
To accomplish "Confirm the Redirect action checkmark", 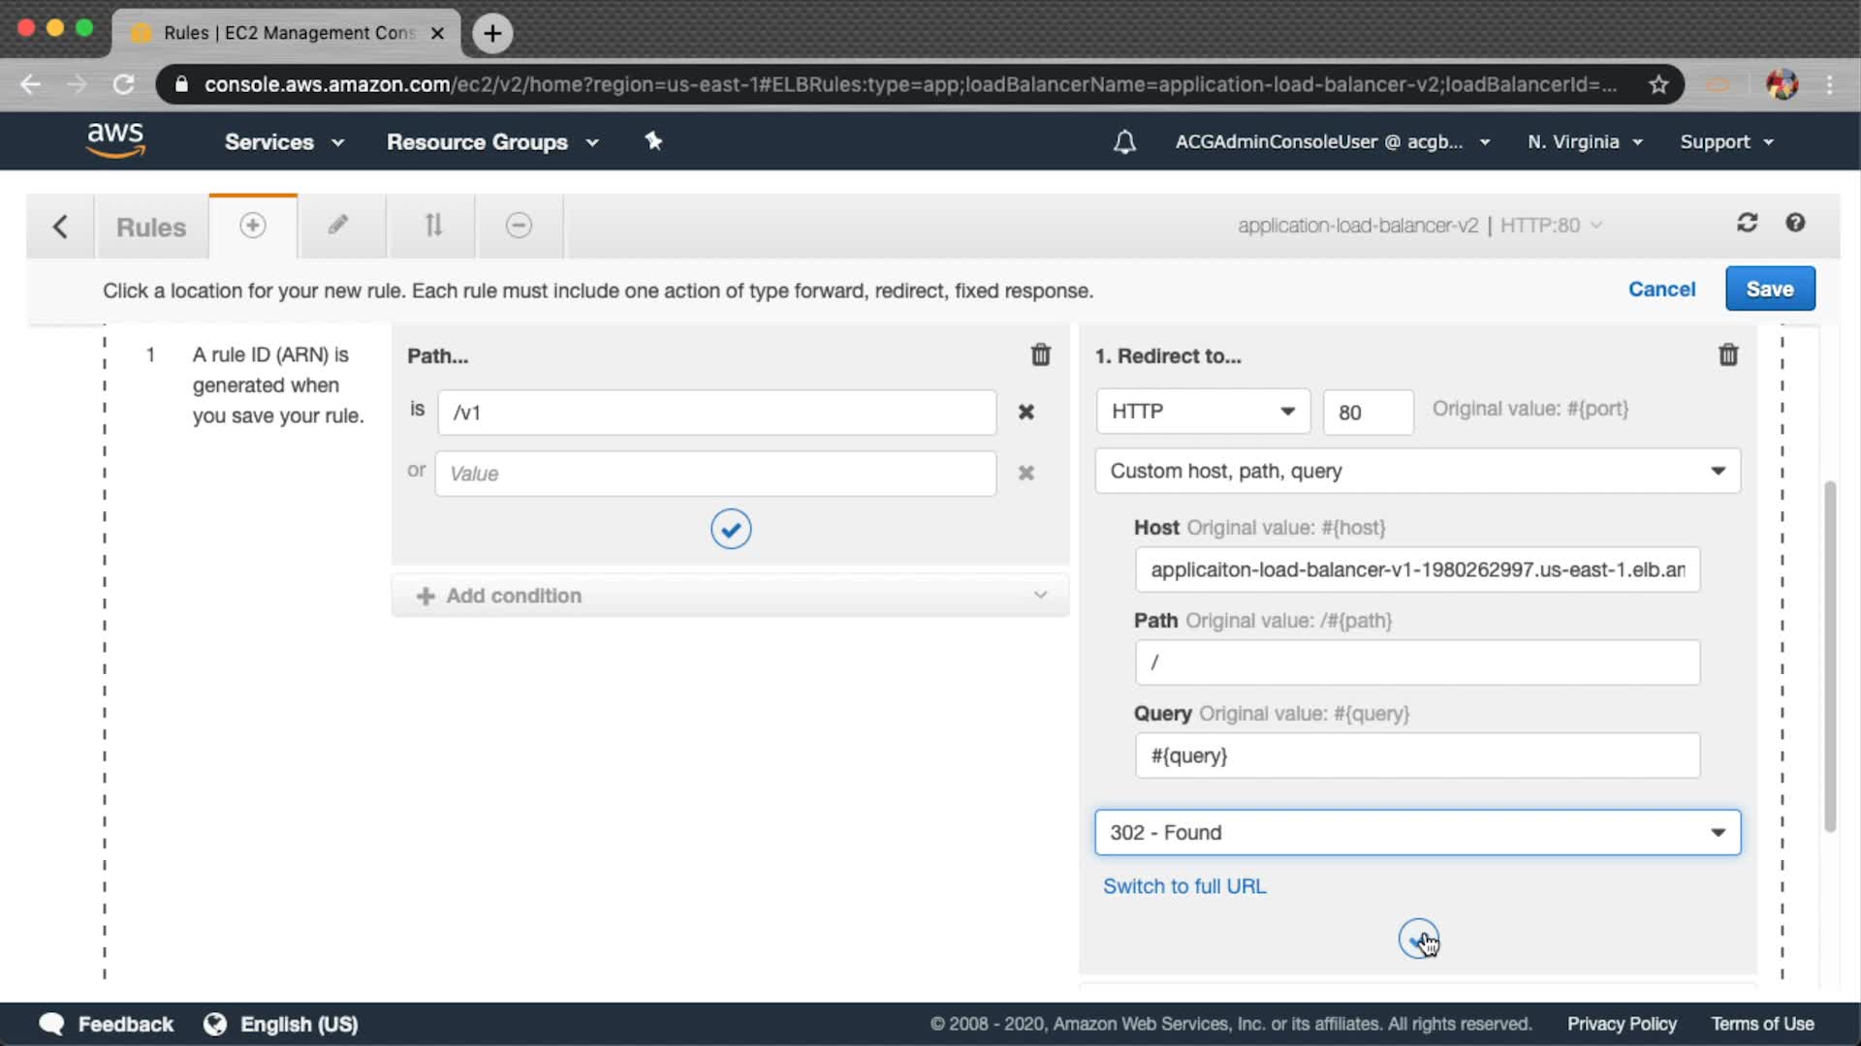I will click(x=1417, y=938).
